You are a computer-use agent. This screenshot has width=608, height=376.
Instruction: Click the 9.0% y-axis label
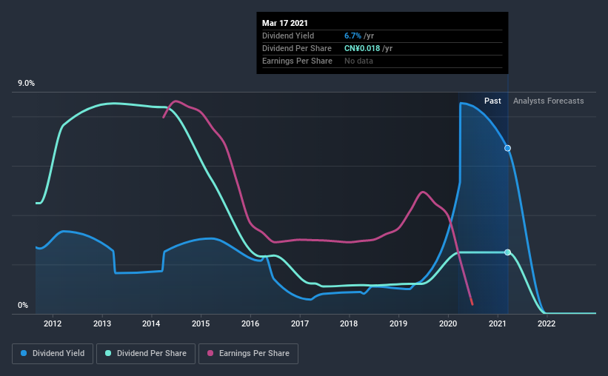click(x=26, y=84)
